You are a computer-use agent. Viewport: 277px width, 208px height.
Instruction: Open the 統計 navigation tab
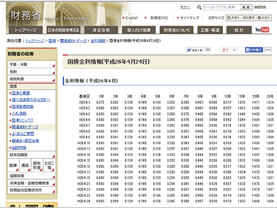coord(239,30)
